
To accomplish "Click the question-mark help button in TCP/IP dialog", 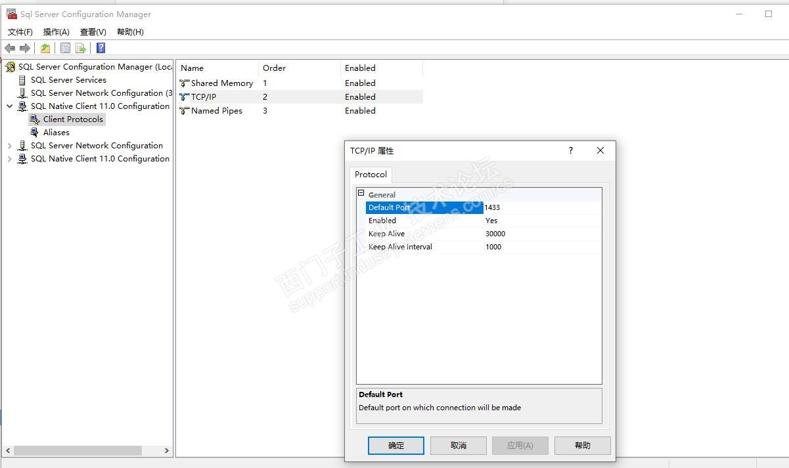I will [570, 150].
